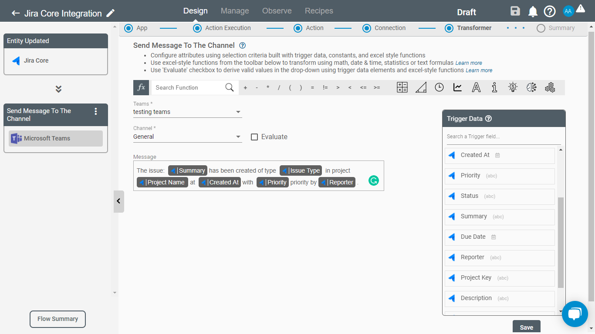Select Priority in the Trigger Data list
The width and height of the screenshot is (595, 334).
click(500, 176)
